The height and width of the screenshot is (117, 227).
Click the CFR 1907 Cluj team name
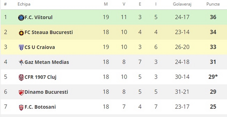(40, 77)
